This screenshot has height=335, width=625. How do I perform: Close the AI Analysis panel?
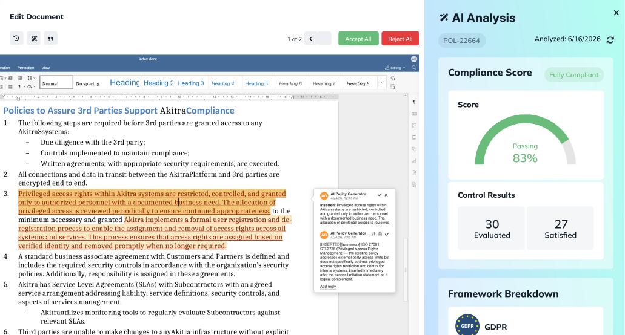click(x=617, y=13)
